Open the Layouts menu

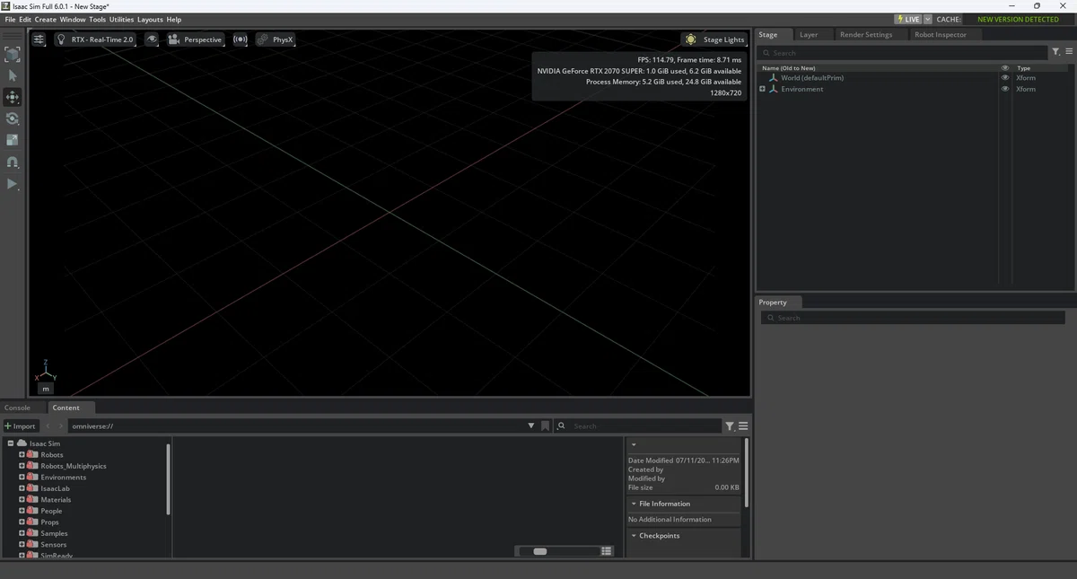coord(150,20)
